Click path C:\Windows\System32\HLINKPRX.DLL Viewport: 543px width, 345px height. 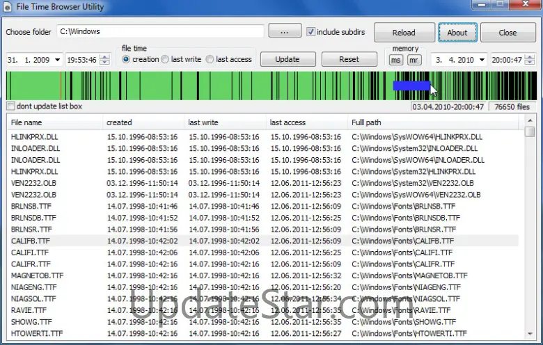(x=414, y=171)
